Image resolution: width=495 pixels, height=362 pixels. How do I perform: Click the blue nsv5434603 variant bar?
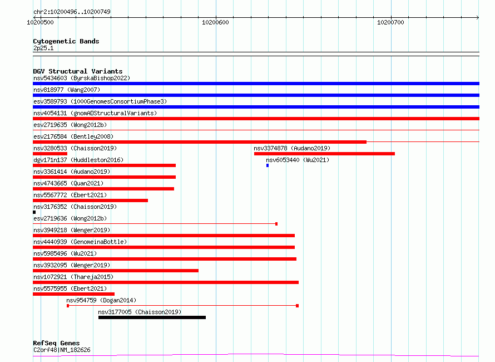click(256, 84)
